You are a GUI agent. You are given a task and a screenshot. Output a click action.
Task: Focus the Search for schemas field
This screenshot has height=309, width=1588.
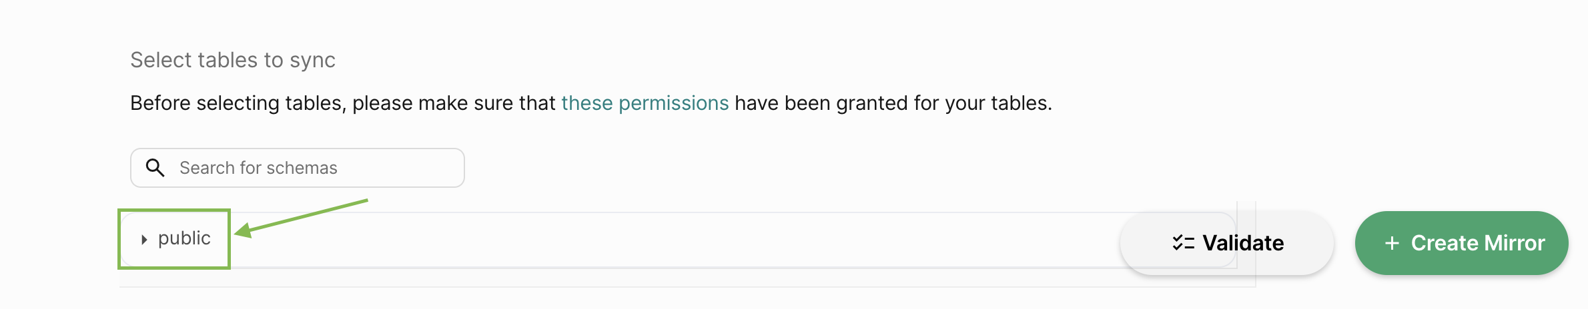tap(297, 168)
